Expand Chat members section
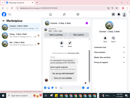The height and width of the screenshot is (98, 130). click(x=109, y=52)
